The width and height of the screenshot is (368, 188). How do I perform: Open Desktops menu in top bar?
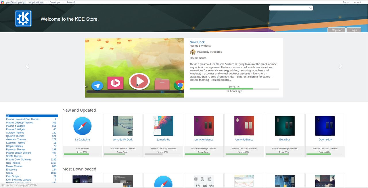coord(55,2)
